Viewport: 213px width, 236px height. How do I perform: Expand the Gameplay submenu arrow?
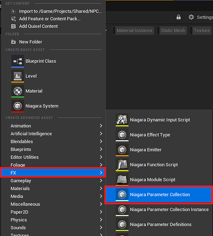[x=101, y=181]
